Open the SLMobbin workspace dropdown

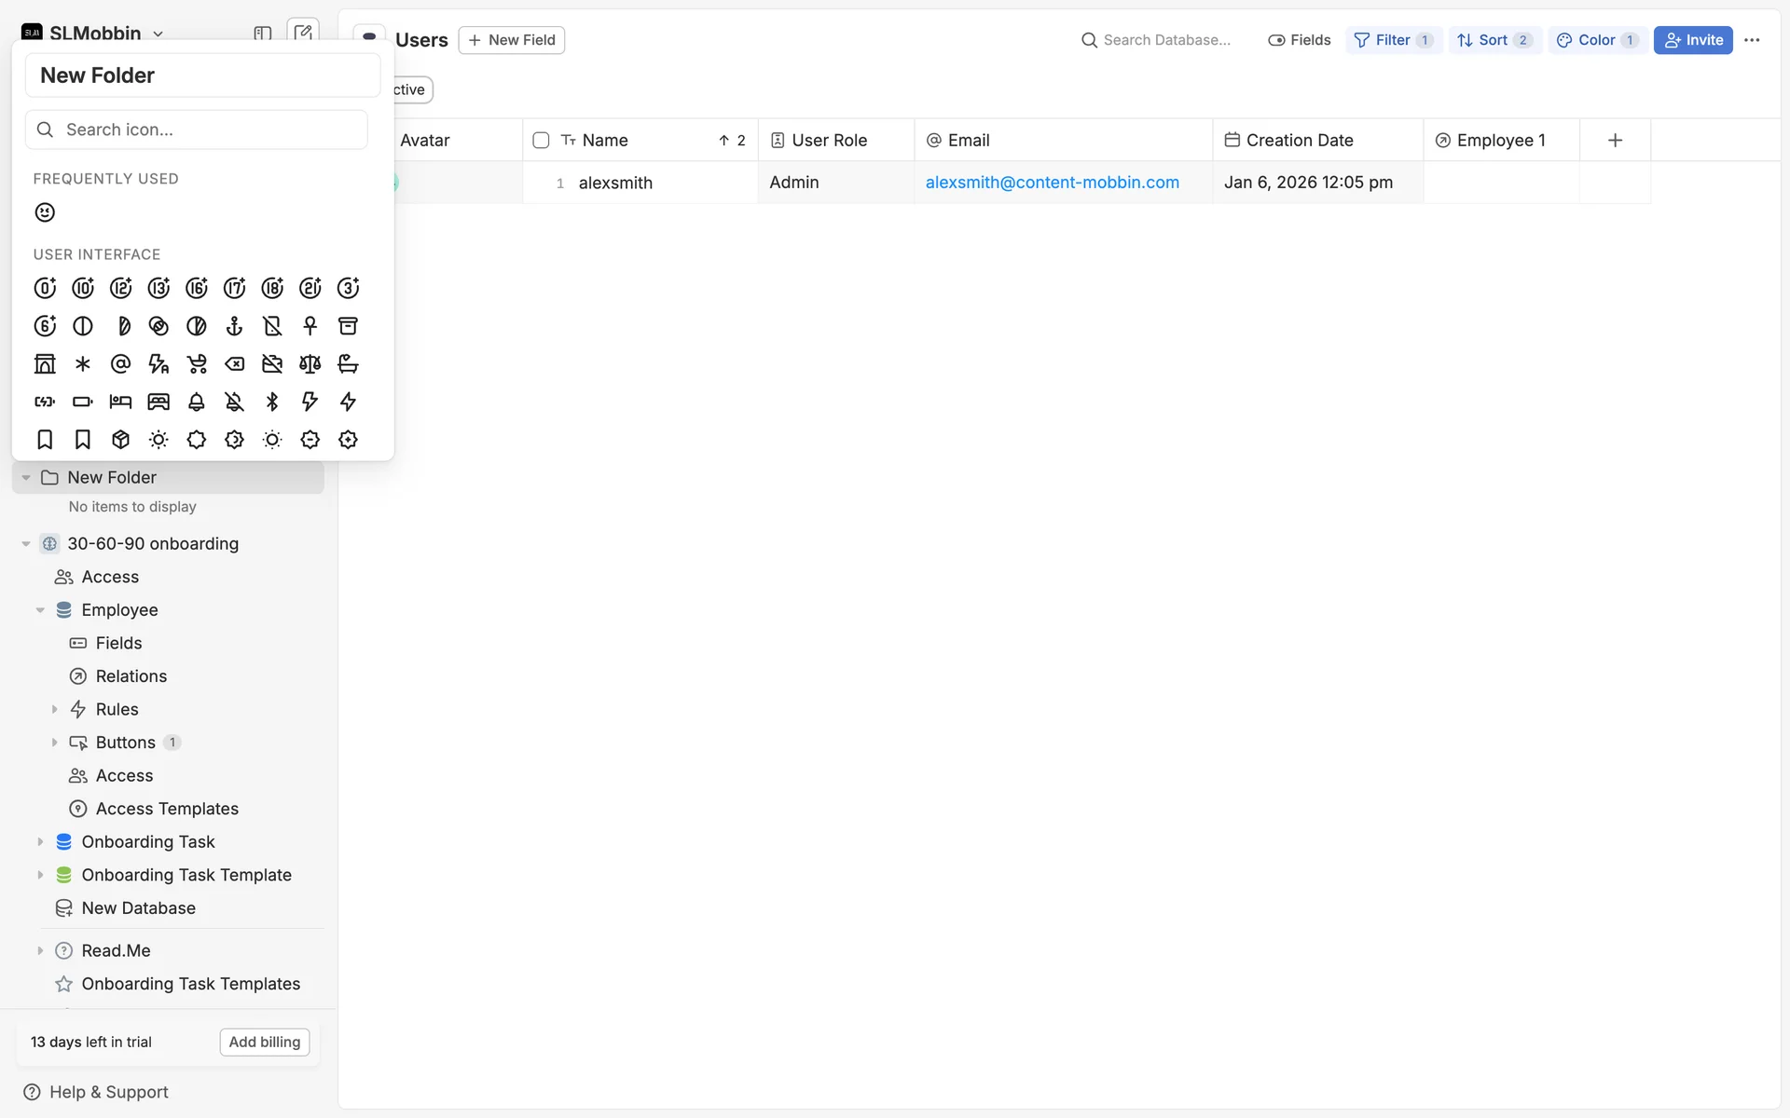(x=94, y=34)
